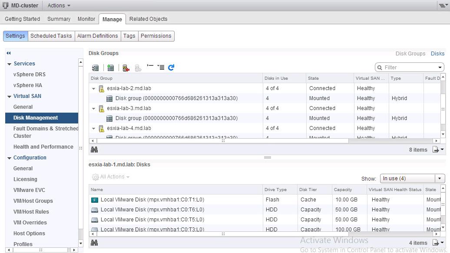Click the Find binoculars icon under Disk Groups

click(x=94, y=149)
